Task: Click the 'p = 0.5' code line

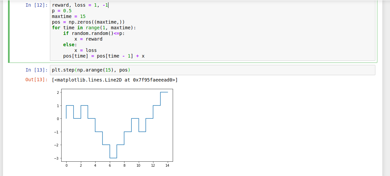Action: click(x=62, y=11)
